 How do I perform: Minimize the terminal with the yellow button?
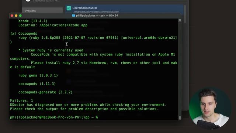coord(16,16)
